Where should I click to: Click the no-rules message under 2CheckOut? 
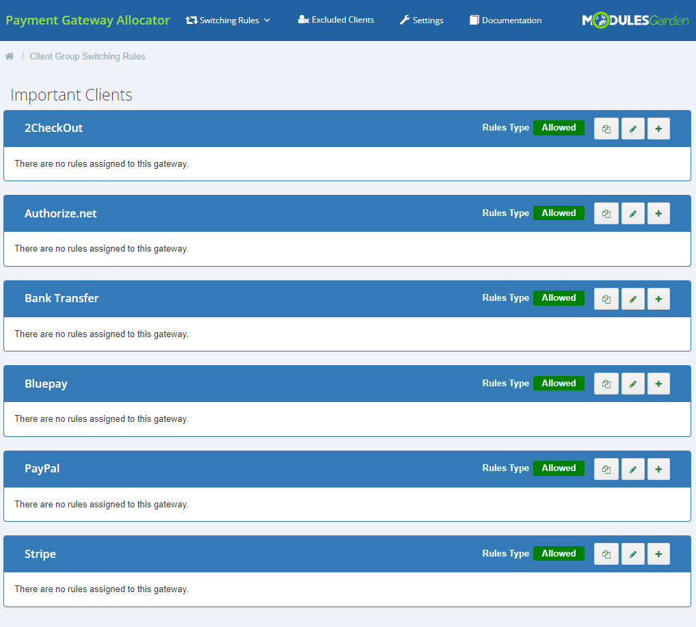101,164
